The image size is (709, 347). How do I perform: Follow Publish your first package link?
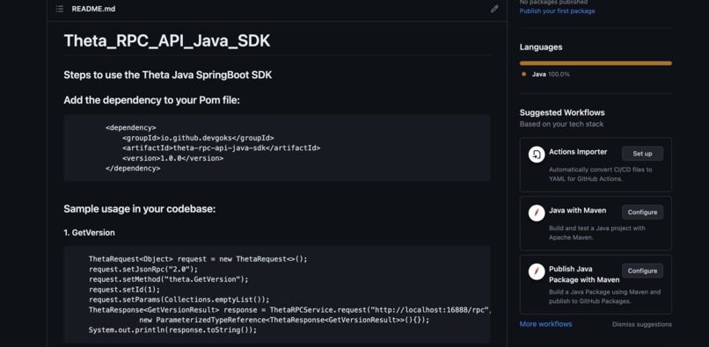pyautogui.click(x=557, y=11)
